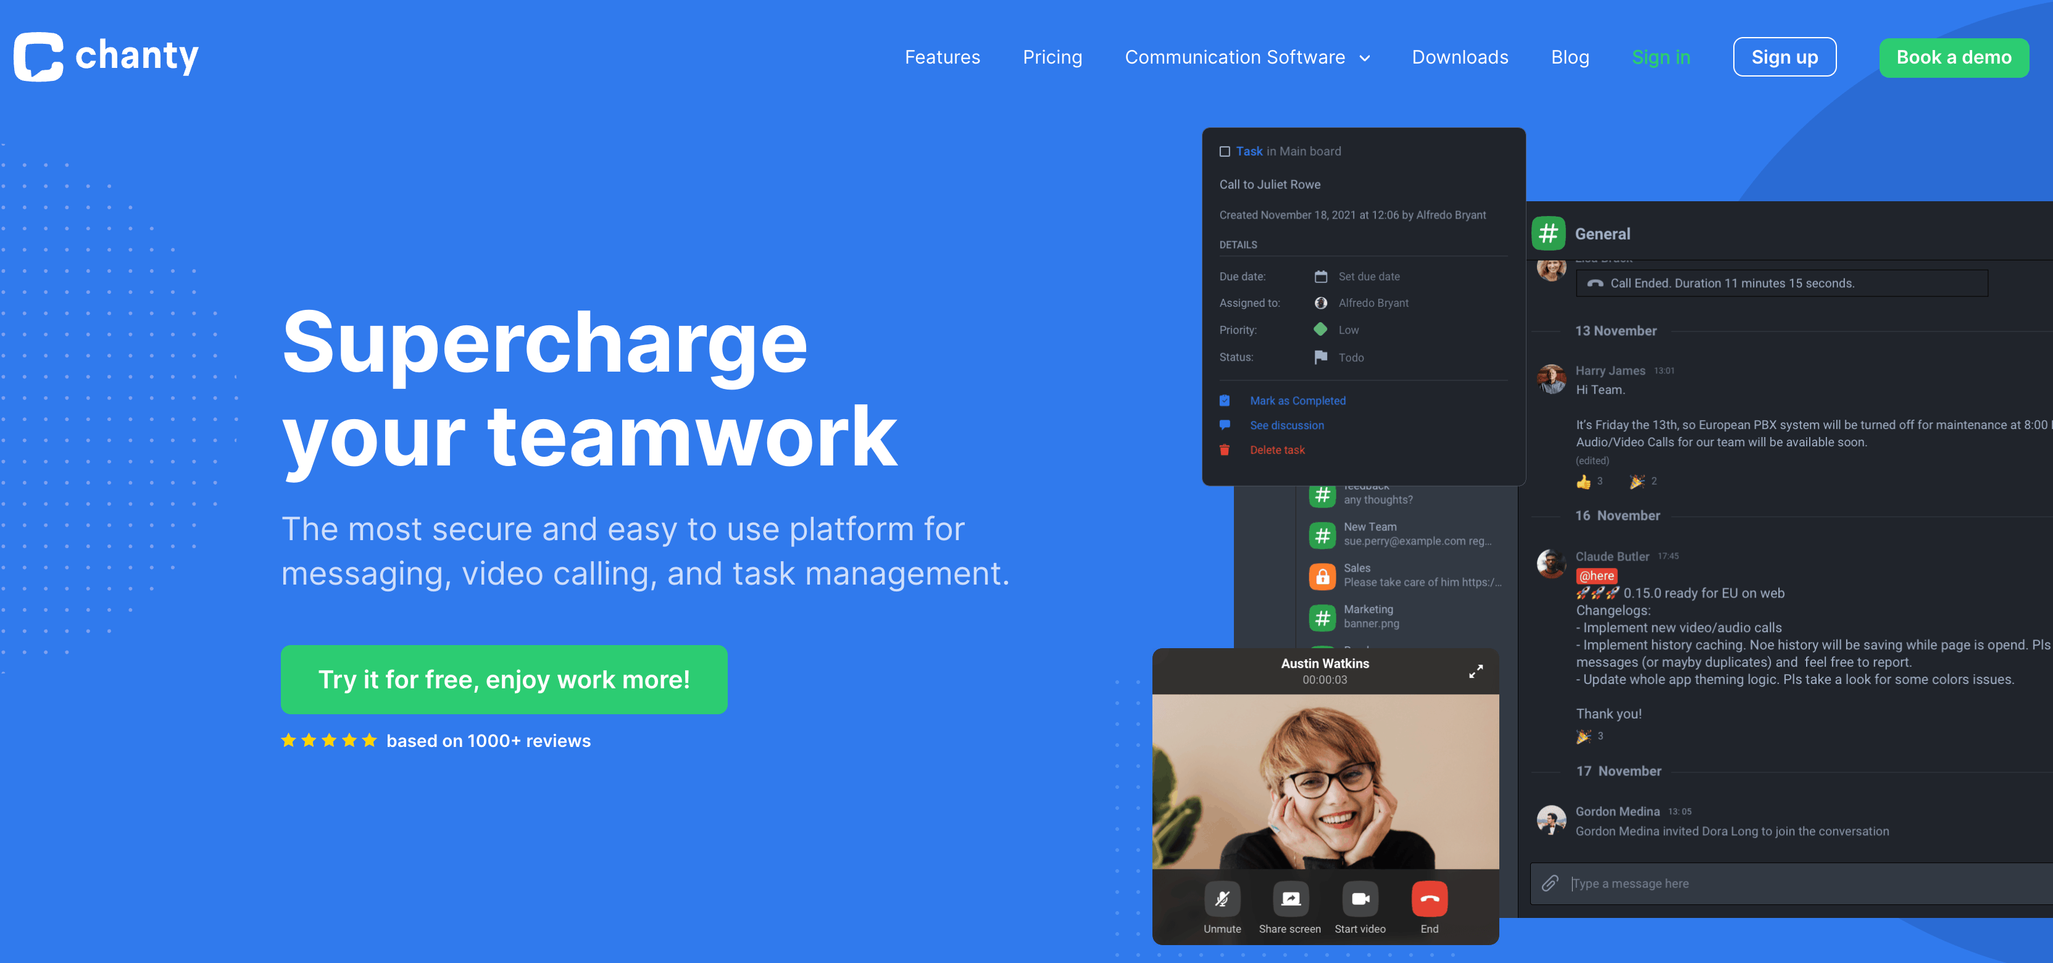Click the General channel title

tap(1602, 233)
